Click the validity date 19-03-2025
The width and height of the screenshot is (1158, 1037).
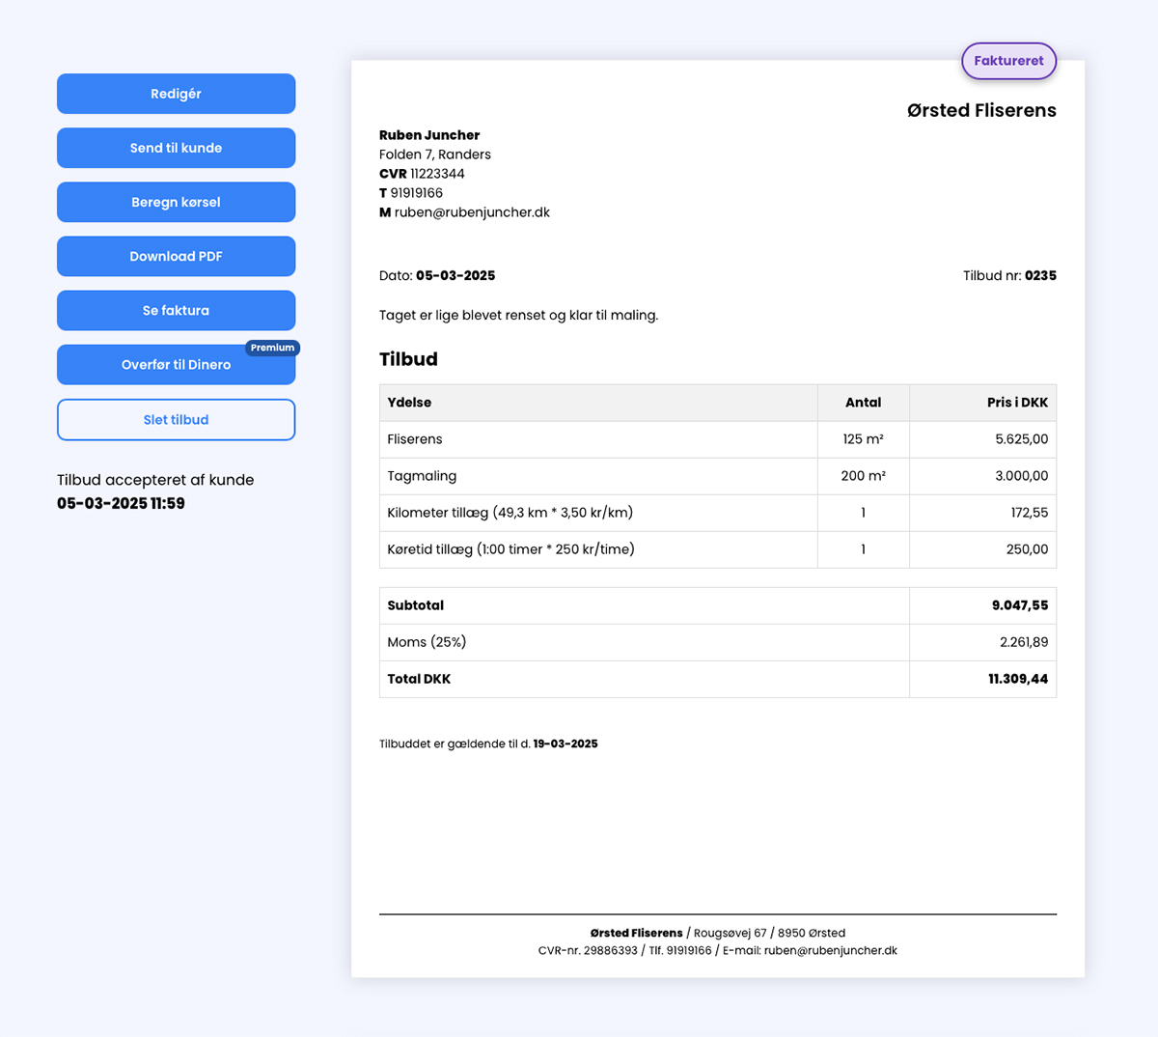(565, 743)
